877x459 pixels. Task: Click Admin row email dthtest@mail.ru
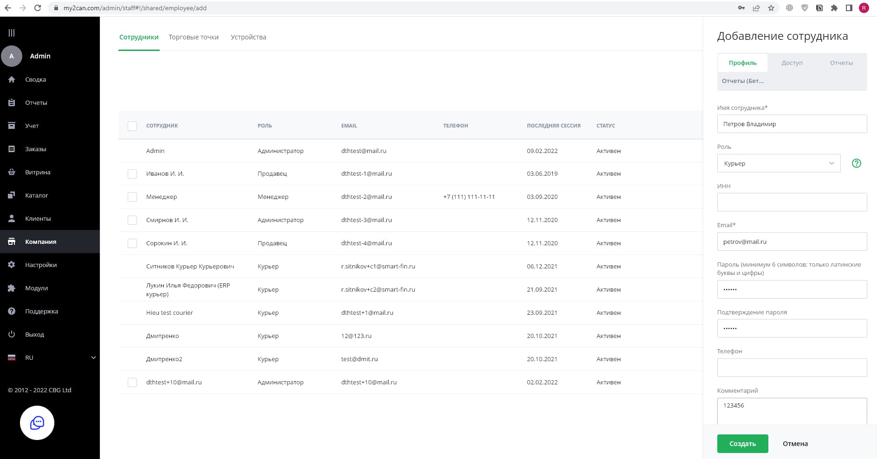tap(364, 151)
